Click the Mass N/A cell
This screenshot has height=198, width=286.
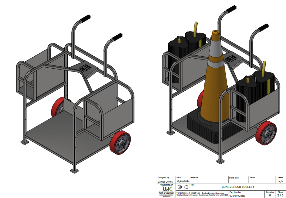point(281,181)
